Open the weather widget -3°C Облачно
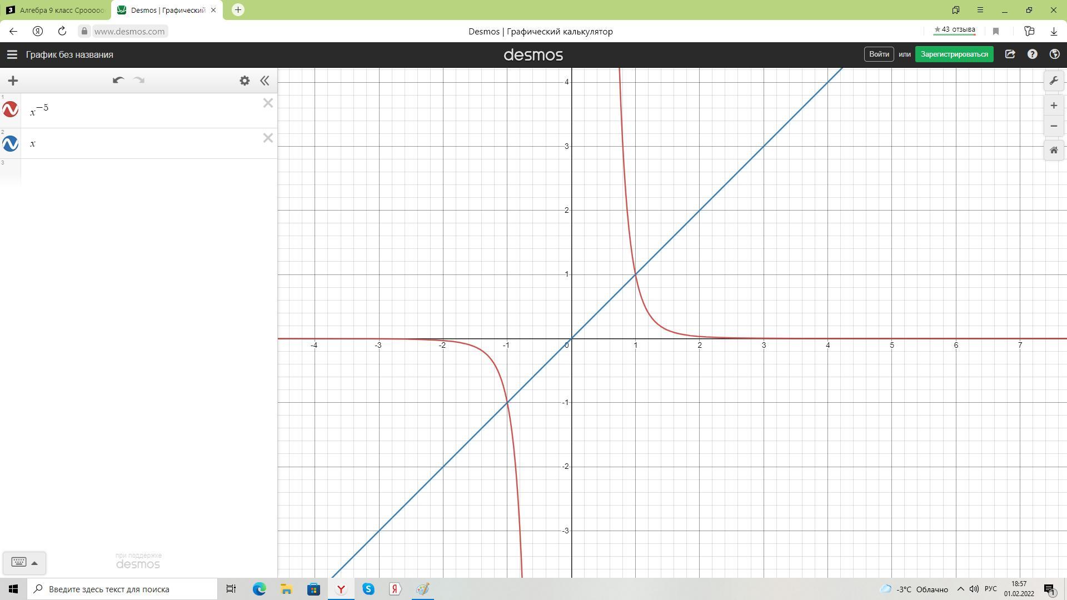 click(x=914, y=589)
